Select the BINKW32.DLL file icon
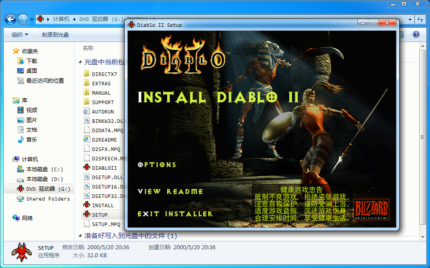Viewport: 430px width, 268px height. coord(86,121)
